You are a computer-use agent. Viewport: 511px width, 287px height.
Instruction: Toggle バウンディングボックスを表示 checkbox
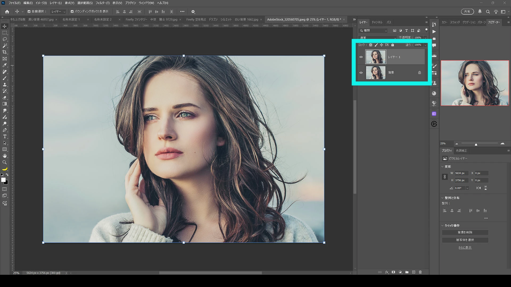pyautogui.click(x=72, y=11)
